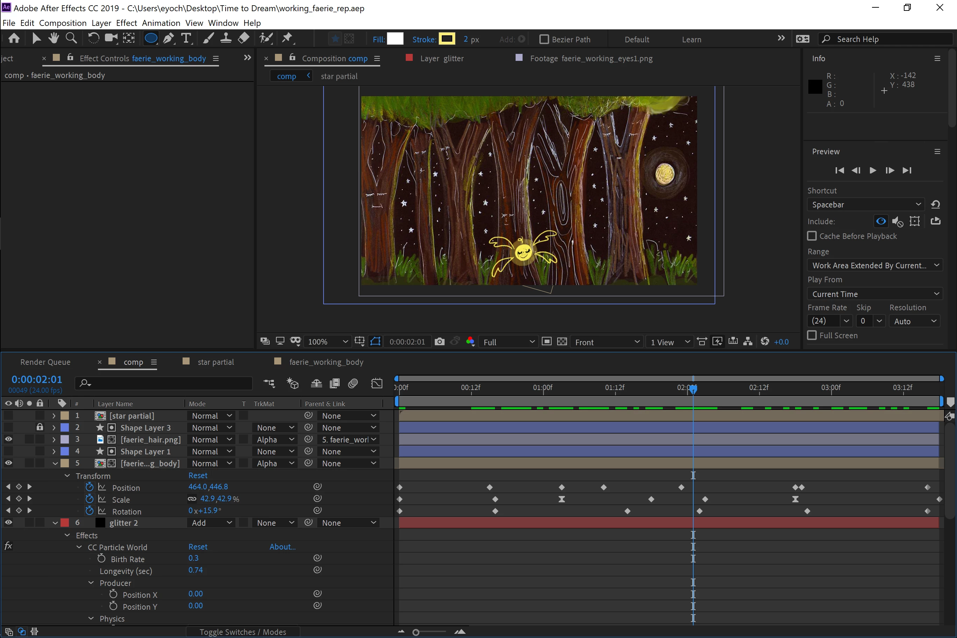Open the yellow Stroke color swatch
Viewport: 957px width, 638px height.
(447, 39)
